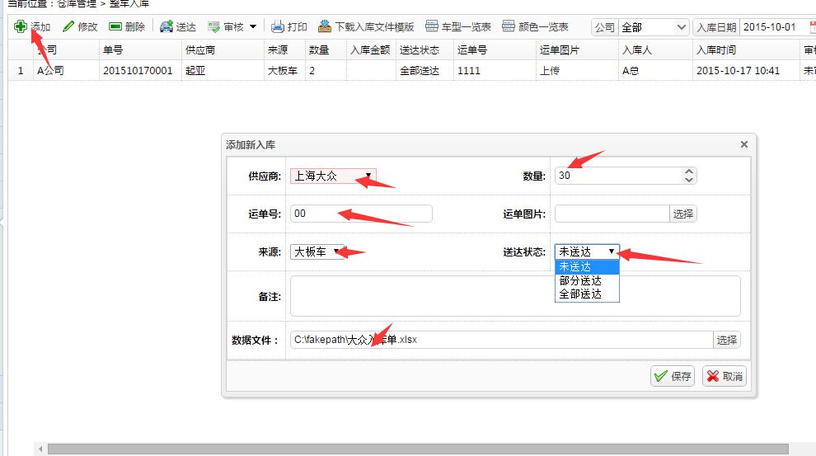The height and width of the screenshot is (456, 816).
Task: Click the Delivered (送达) truck icon
Action: click(166, 27)
